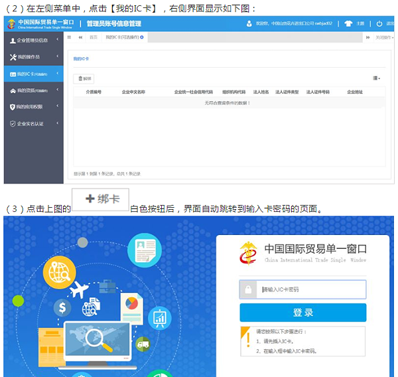Image resolution: width=398 pixels, height=377 pixels.
Task: Click the double right arrow tab scroll icon
Action: point(368,38)
